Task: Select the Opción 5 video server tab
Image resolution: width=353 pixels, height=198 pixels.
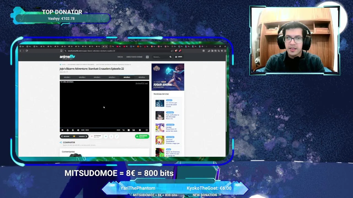Action: click(127, 77)
